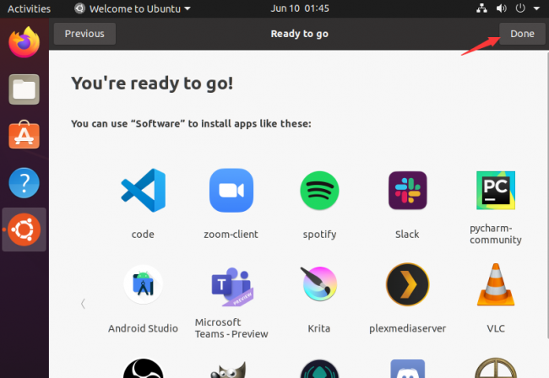Open the GIMP mascot icon
This screenshot has height=378, width=549.
(230, 370)
